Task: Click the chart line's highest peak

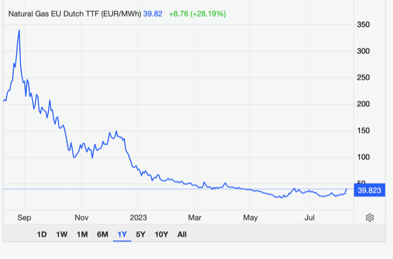Action: pyautogui.click(x=19, y=30)
